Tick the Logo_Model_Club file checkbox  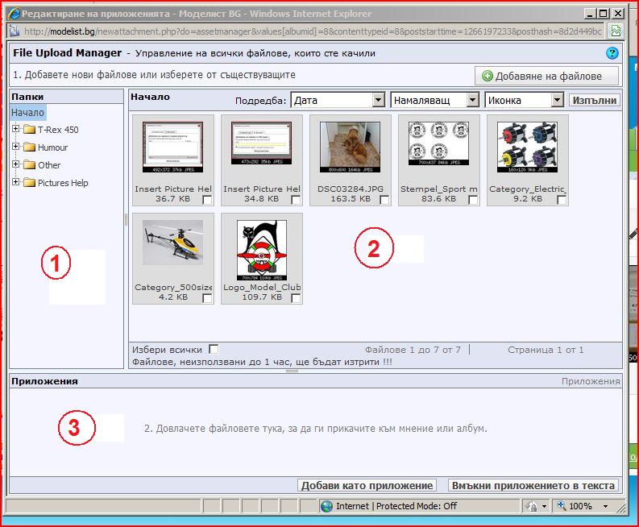click(x=296, y=298)
